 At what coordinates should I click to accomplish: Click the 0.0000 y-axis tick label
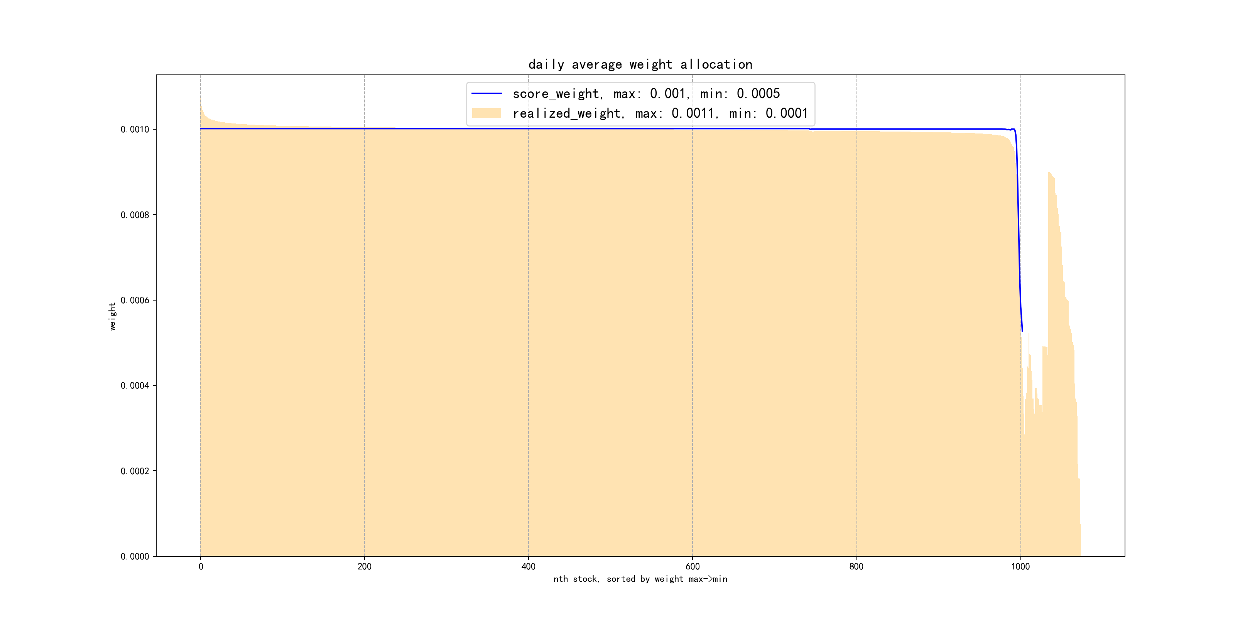click(135, 556)
